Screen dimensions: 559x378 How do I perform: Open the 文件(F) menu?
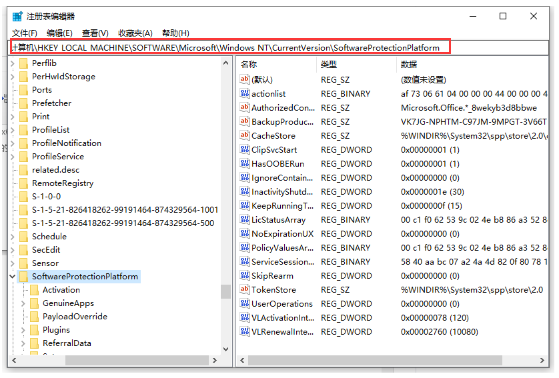25,33
